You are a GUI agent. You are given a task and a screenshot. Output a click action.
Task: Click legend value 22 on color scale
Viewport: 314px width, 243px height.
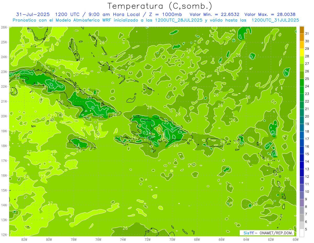[307, 101]
